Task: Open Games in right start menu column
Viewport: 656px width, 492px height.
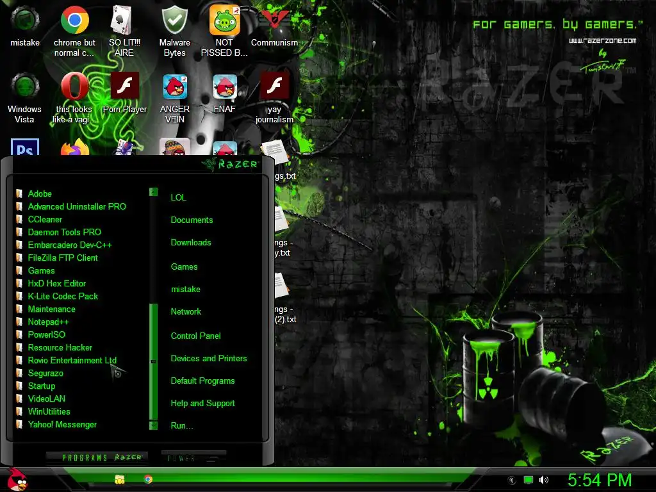Action: click(184, 267)
